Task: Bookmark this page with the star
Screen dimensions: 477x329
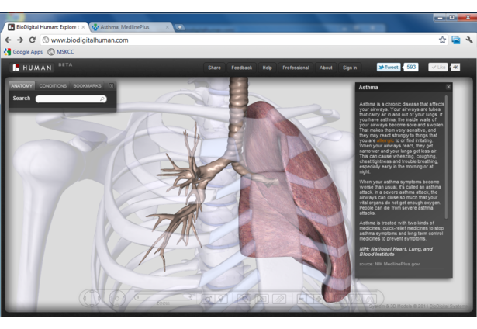Action: pos(442,40)
